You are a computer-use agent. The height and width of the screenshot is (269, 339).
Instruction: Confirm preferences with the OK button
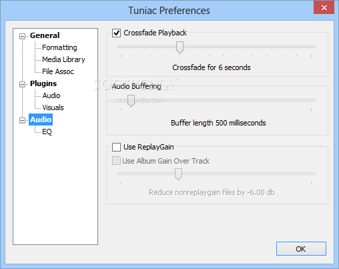click(x=301, y=249)
